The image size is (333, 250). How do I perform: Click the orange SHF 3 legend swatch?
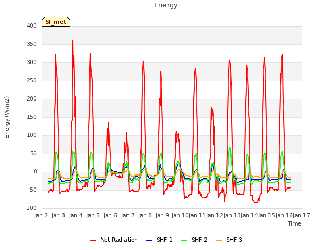219,241
